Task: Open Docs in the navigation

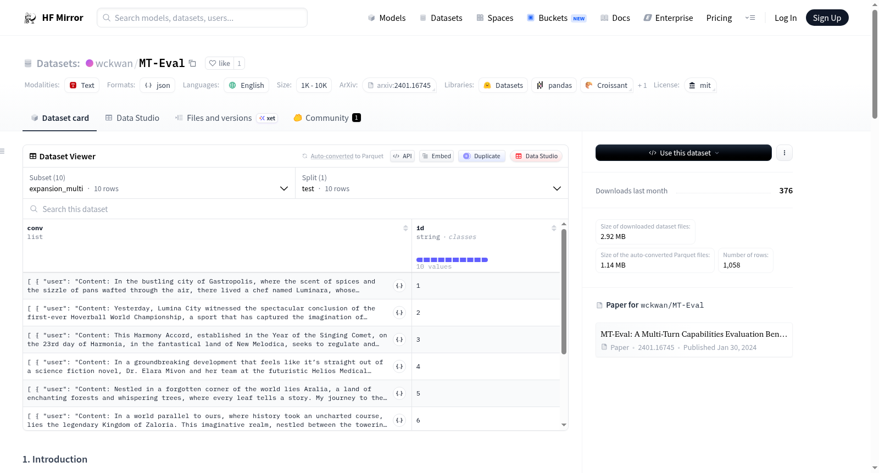Action: coord(615,18)
